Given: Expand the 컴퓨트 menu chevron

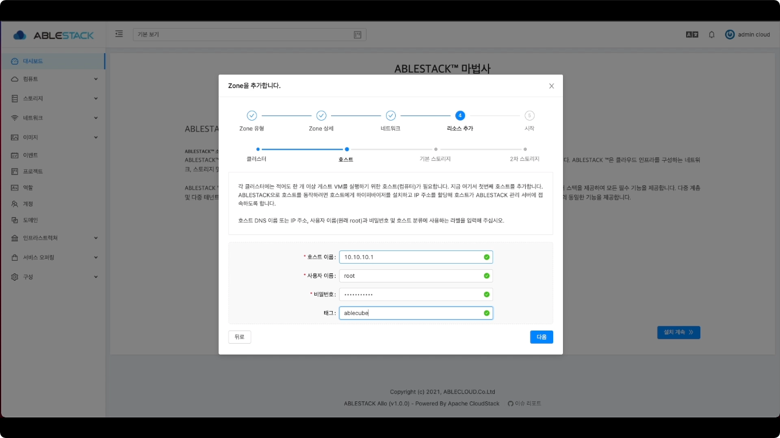Looking at the screenshot, I should [x=96, y=79].
